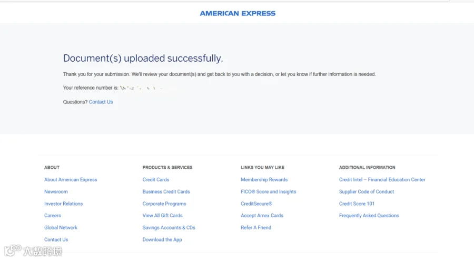The width and height of the screenshot is (474, 260).
Task: Click Contact Us in the About column
Action: point(56,239)
